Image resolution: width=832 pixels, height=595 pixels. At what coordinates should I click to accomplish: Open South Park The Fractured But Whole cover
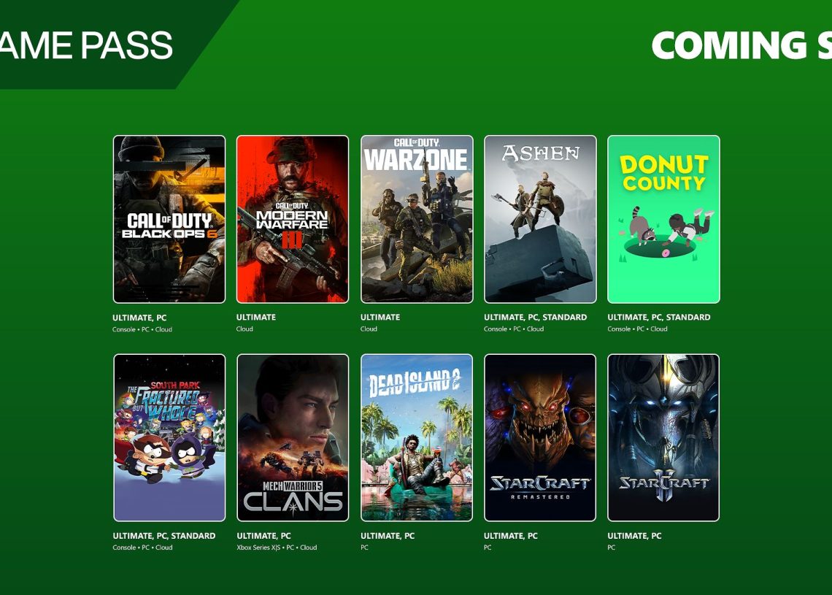(169, 438)
